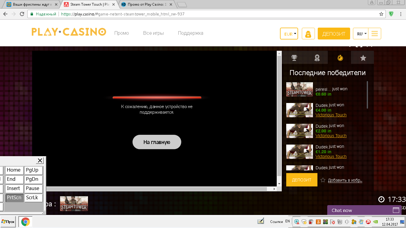Click the Windows Пуск start button

tap(8, 221)
